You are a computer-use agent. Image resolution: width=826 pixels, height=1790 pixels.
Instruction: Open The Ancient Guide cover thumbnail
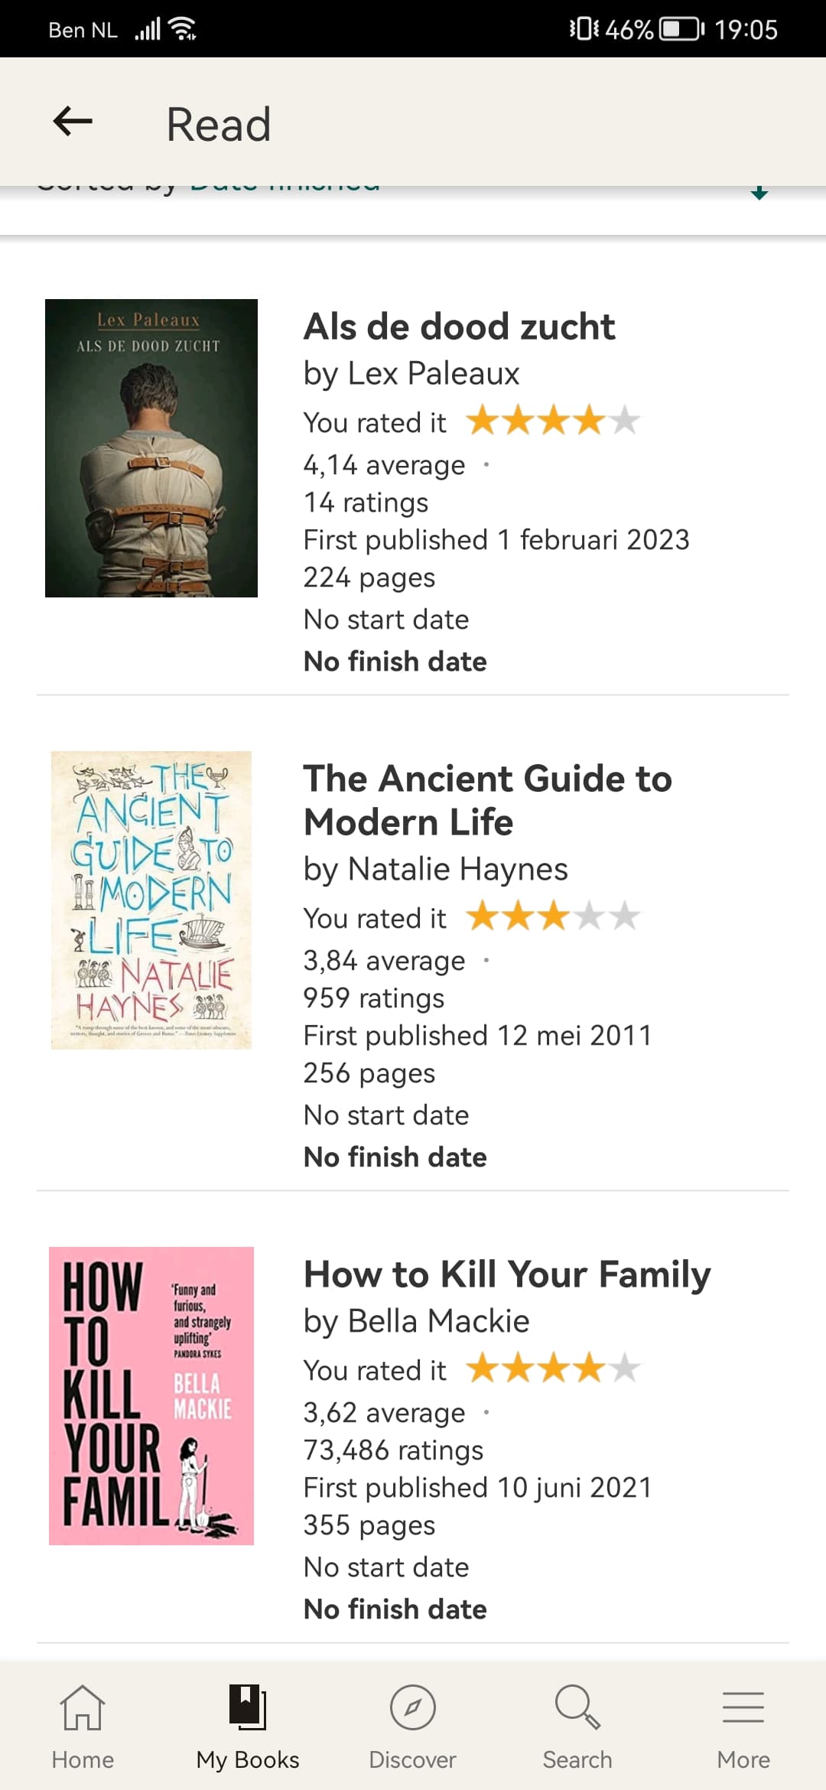click(x=151, y=900)
